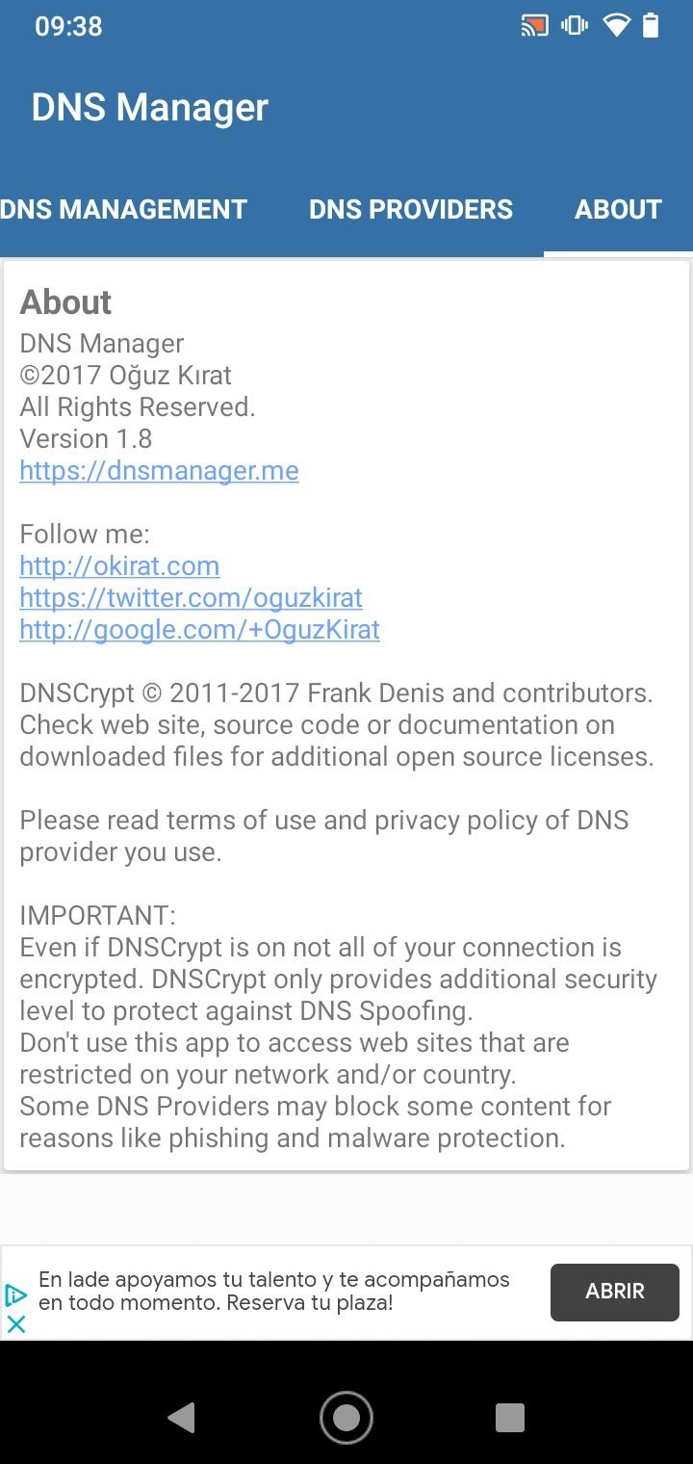Tap the Android back navigation icon
693x1464 pixels.
181,1417
